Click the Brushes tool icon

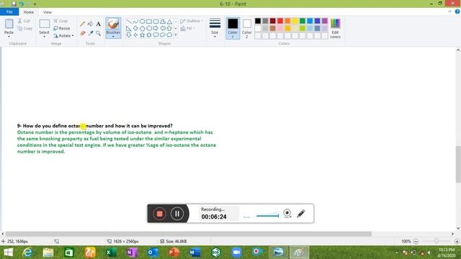[x=113, y=24]
